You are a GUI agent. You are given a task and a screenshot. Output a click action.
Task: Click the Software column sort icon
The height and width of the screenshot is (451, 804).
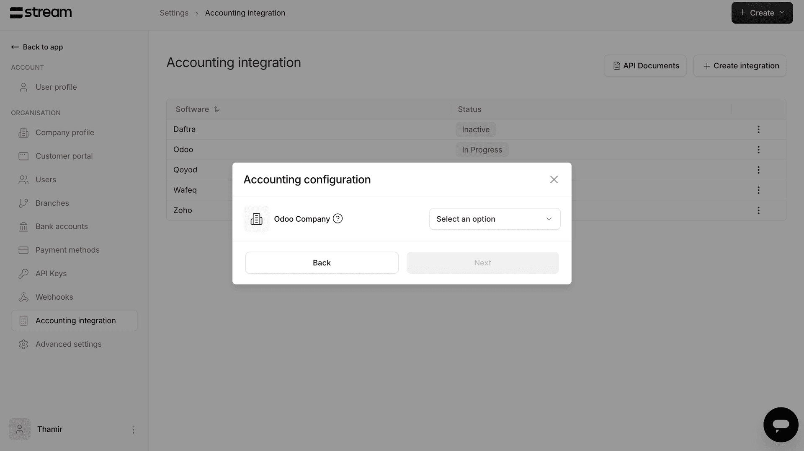coord(216,109)
